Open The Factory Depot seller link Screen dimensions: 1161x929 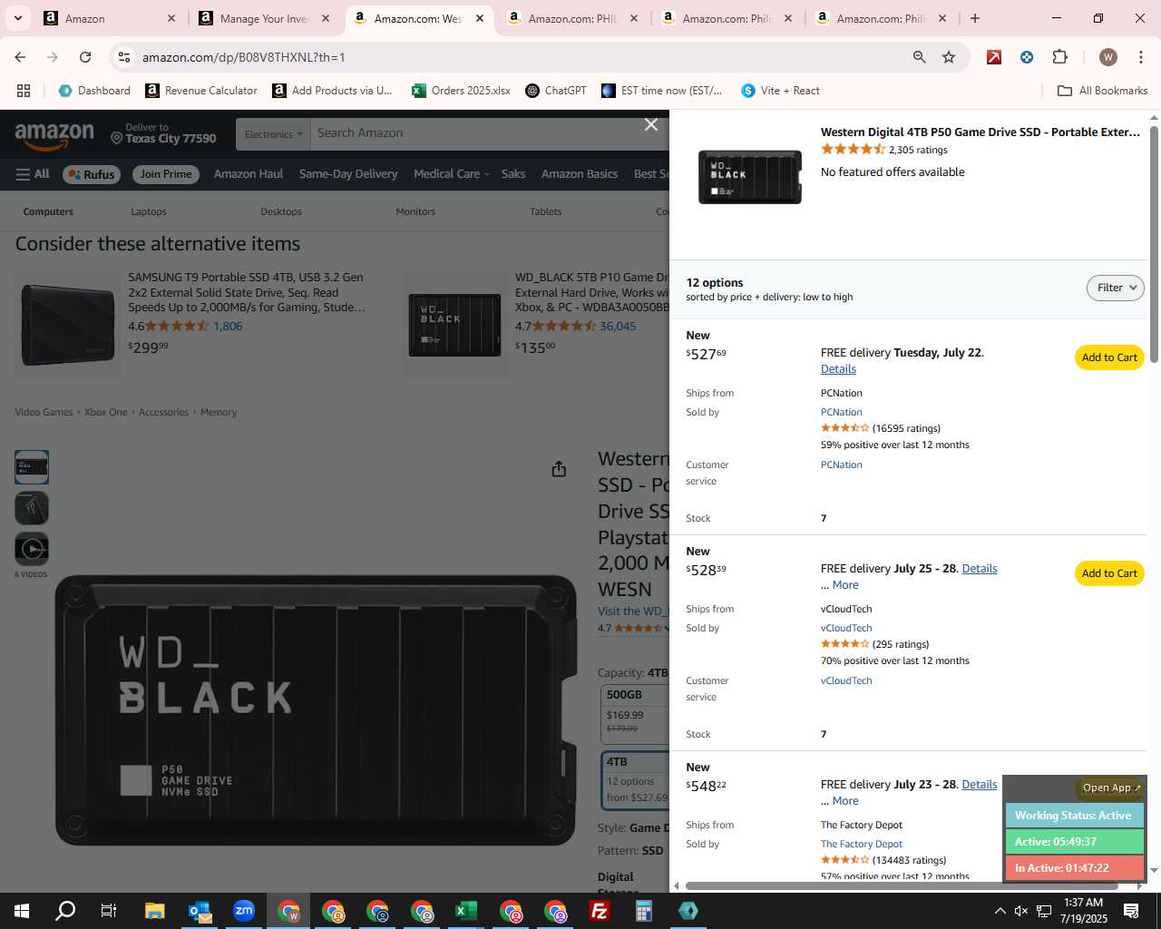click(x=862, y=844)
